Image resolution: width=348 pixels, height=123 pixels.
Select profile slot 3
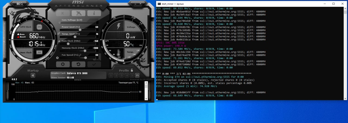(x=122, y=75)
